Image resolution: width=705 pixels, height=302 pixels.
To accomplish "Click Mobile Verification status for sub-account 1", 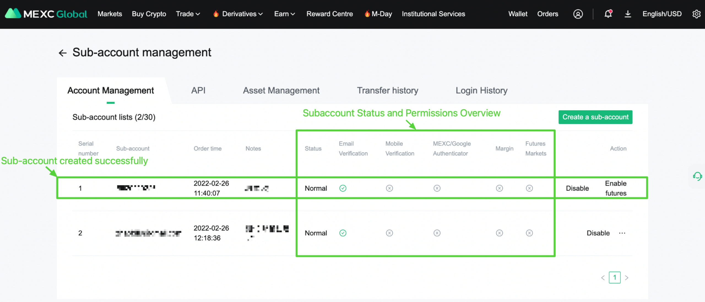I will (x=389, y=188).
